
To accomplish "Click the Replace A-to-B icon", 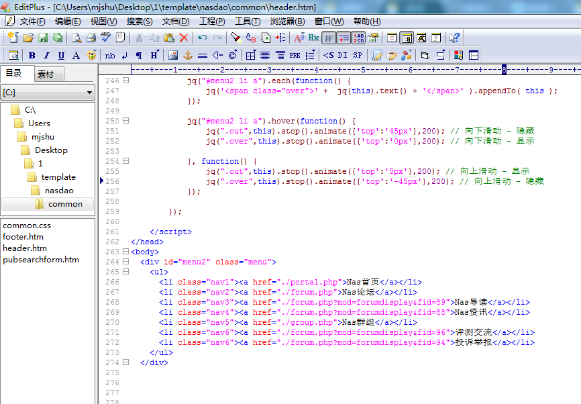I will [251, 38].
